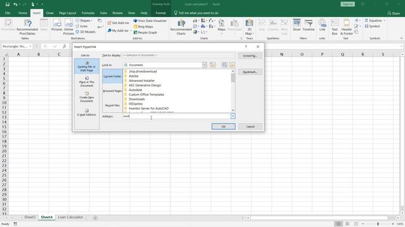Adjust the zoom slider
Screen dimensions: 405x227
pyautogui.click(x=378, y=224)
